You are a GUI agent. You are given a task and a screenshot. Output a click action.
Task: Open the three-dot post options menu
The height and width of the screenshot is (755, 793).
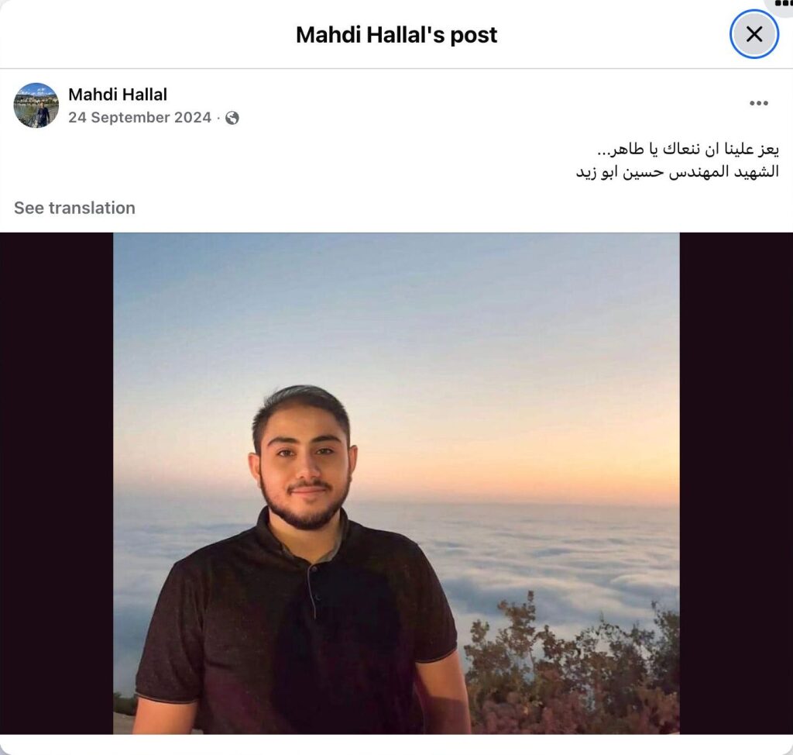tap(759, 103)
